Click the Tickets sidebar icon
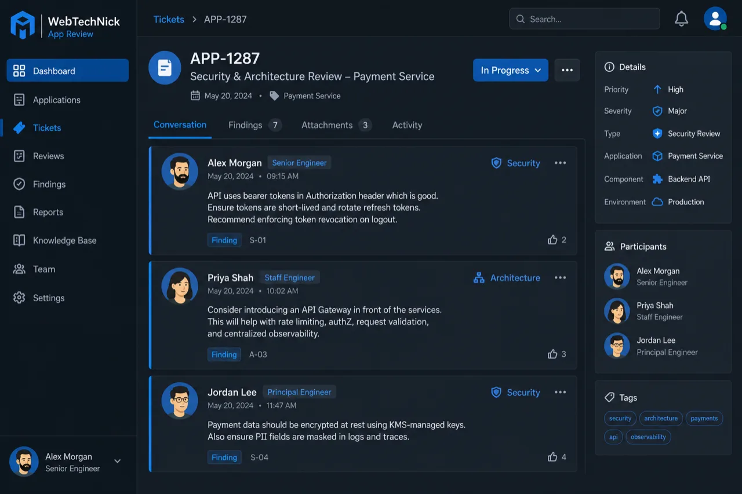 coord(19,128)
